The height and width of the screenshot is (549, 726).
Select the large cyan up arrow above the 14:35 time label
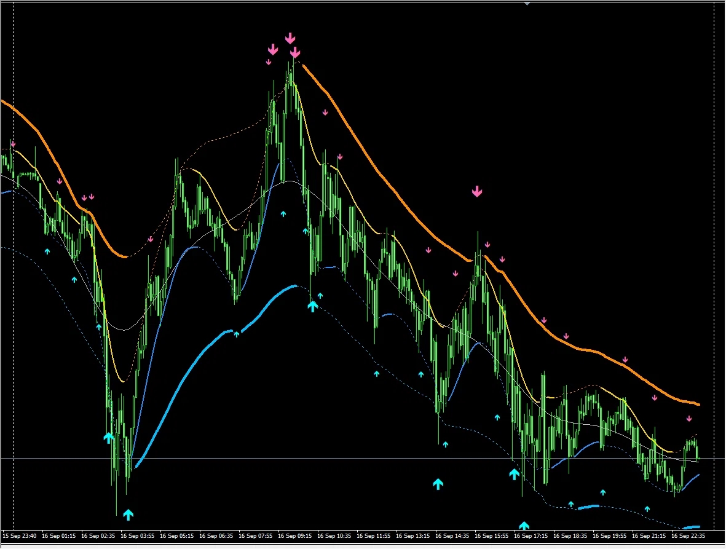[438, 484]
